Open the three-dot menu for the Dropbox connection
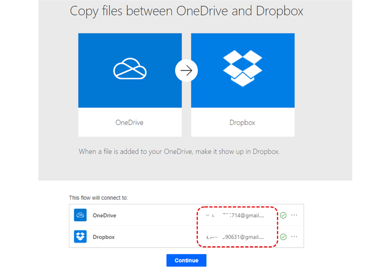The image size is (389, 278). (x=294, y=237)
